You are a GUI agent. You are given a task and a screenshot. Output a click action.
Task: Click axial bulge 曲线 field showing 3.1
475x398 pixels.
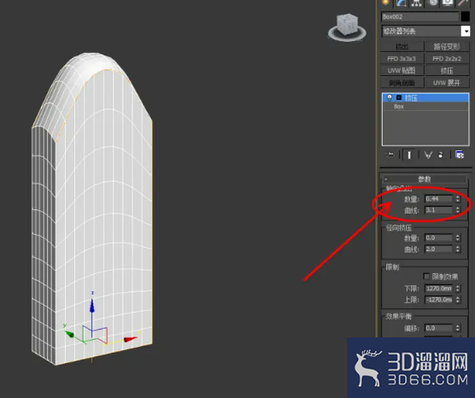pyautogui.click(x=438, y=210)
